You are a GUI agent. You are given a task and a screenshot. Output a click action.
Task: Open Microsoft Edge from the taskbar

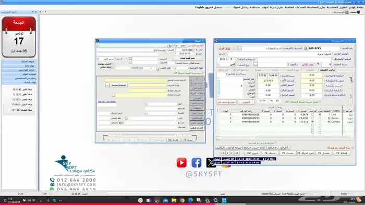point(191,200)
